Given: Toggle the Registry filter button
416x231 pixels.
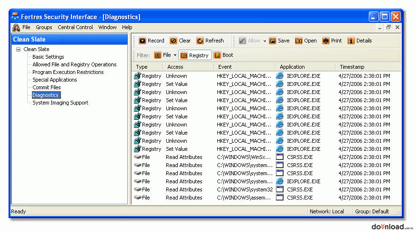Looking at the screenshot, I should [195, 55].
